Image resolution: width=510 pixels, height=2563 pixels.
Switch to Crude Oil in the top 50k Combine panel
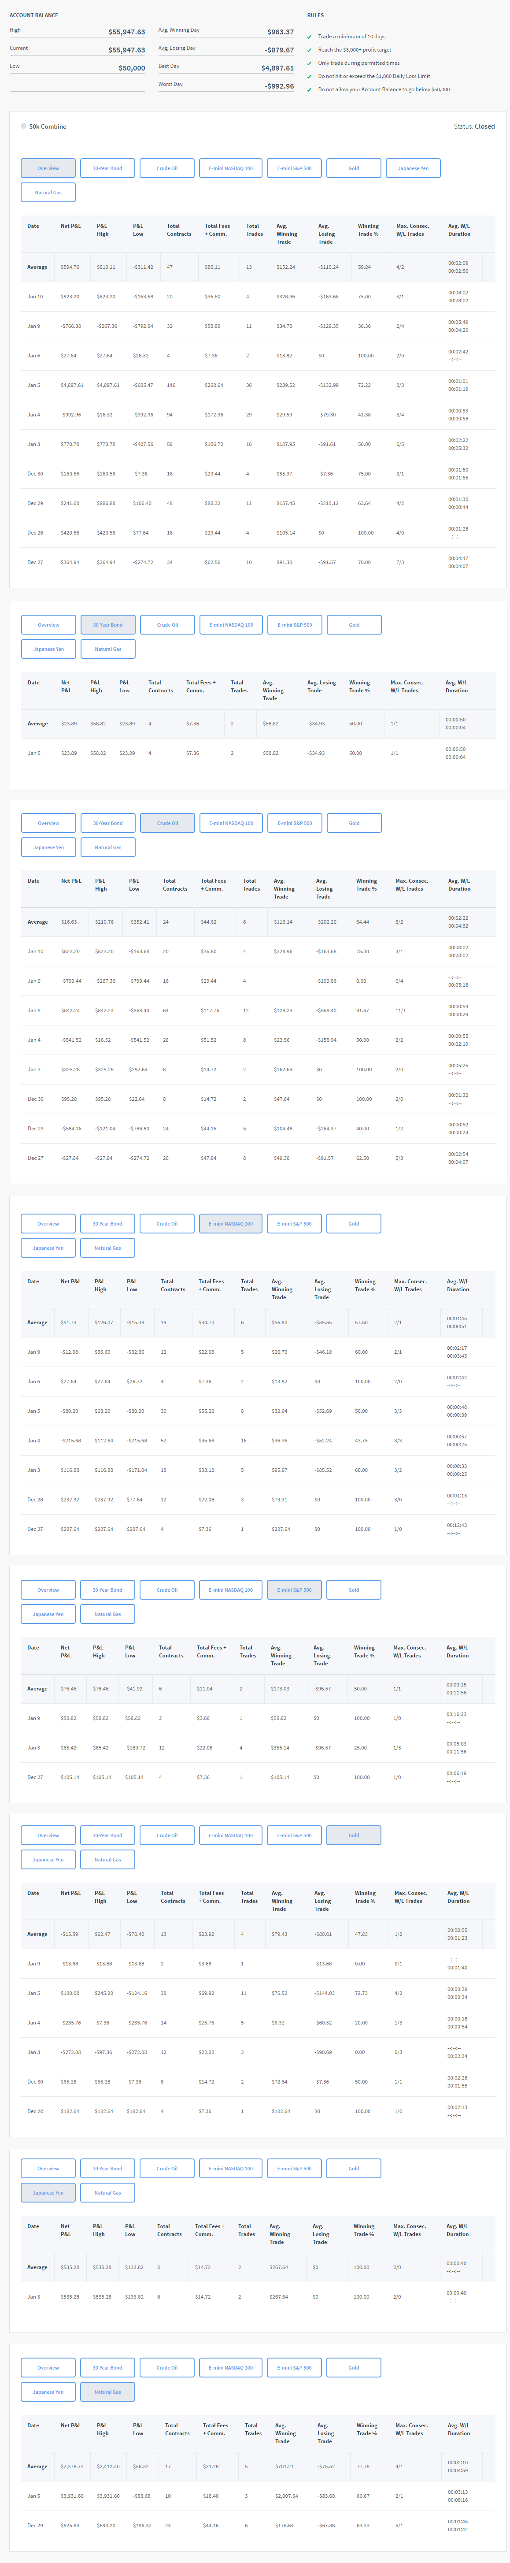167,168
